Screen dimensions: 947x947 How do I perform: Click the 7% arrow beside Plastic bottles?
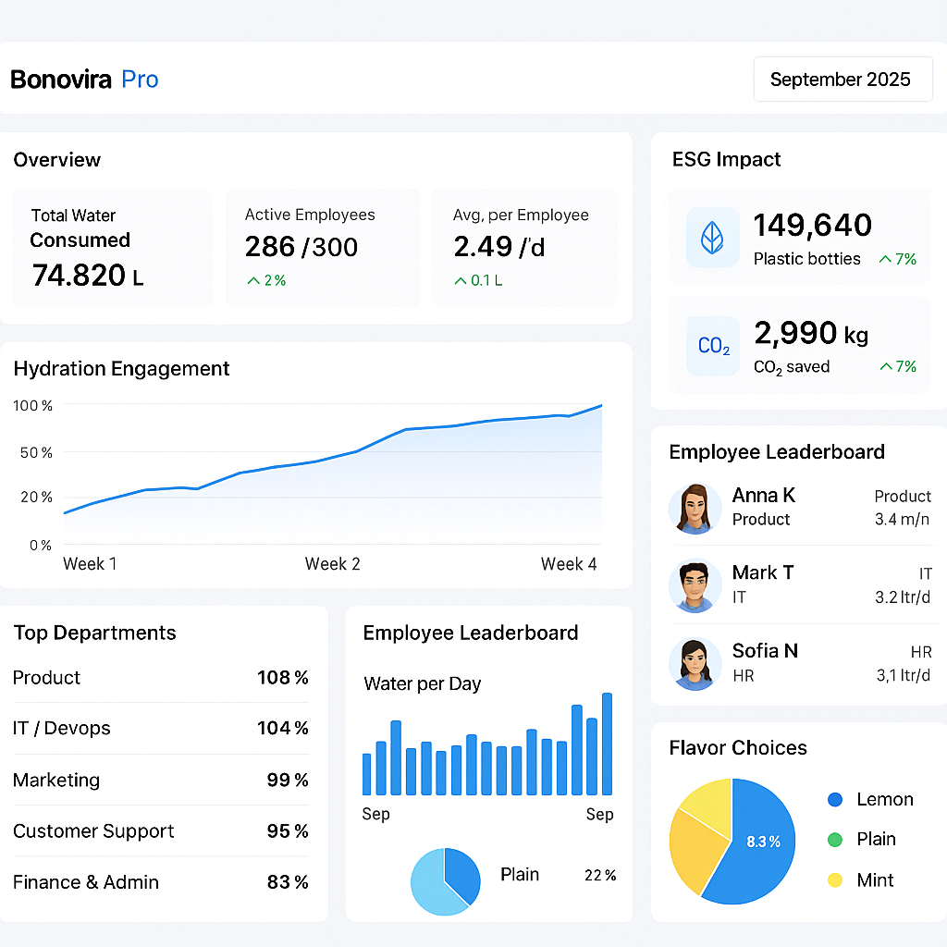(x=895, y=260)
